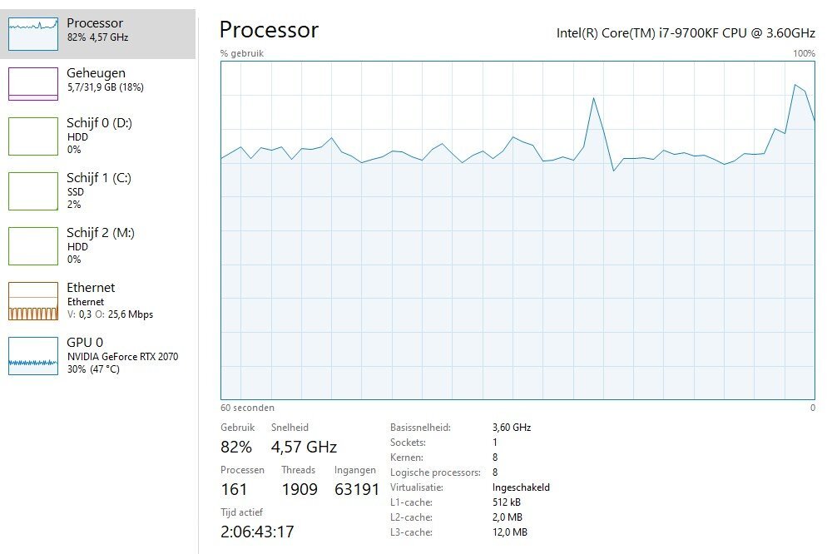Select GPU 0 NVIDIA GeForce RTX 2070
827x554 pixels.
coord(121,356)
